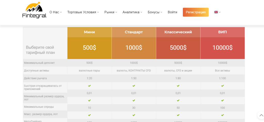The height and width of the screenshot is (122, 264).
Task: Click the Минимальный размер ордера, лот label
Action: (x=44, y=98)
